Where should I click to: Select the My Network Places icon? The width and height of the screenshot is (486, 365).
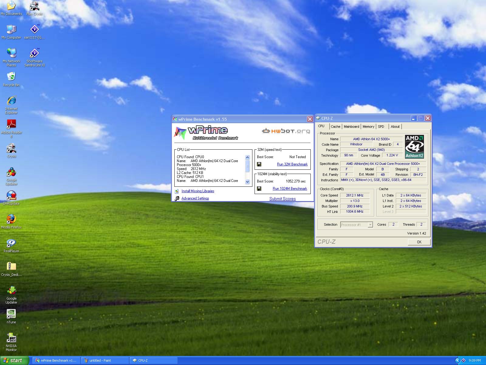click(x=11, y=57)
